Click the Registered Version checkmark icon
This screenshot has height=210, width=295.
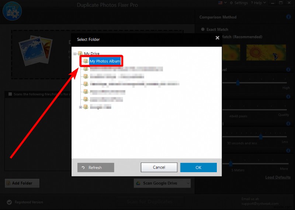point(9,202)
